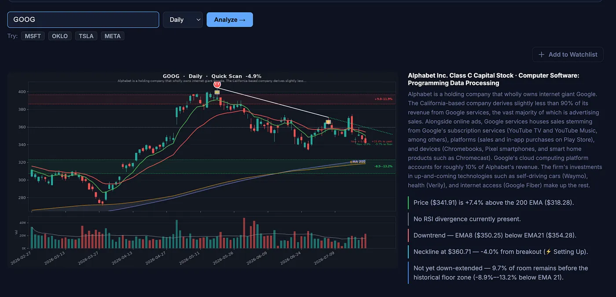Viewport: 616px width, 297px height.
Task: Click the 'Not yet down-extended' line
Action: [501, 272]
